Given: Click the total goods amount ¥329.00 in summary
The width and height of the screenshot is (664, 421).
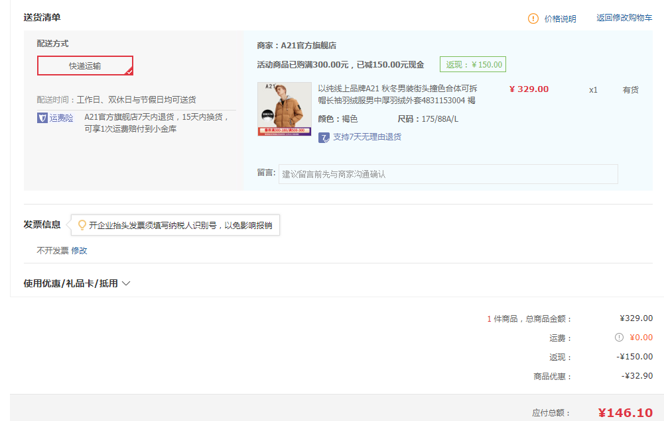Looking at the screenshot, I should click(636, 318).
